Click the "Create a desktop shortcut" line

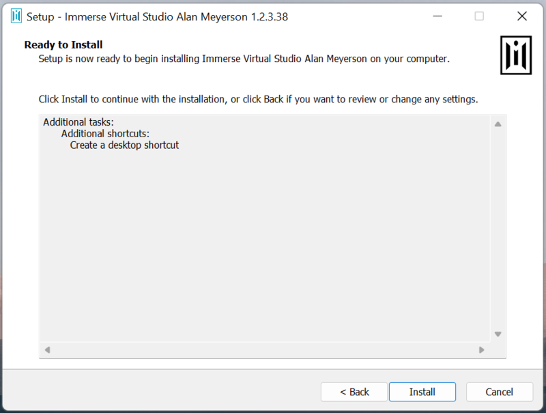(124, 145)
